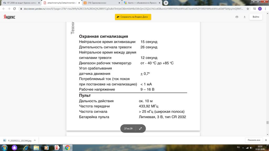269x151 pixels.
Task: Open the Chrome profile avatar
Action: pos(260,9)
